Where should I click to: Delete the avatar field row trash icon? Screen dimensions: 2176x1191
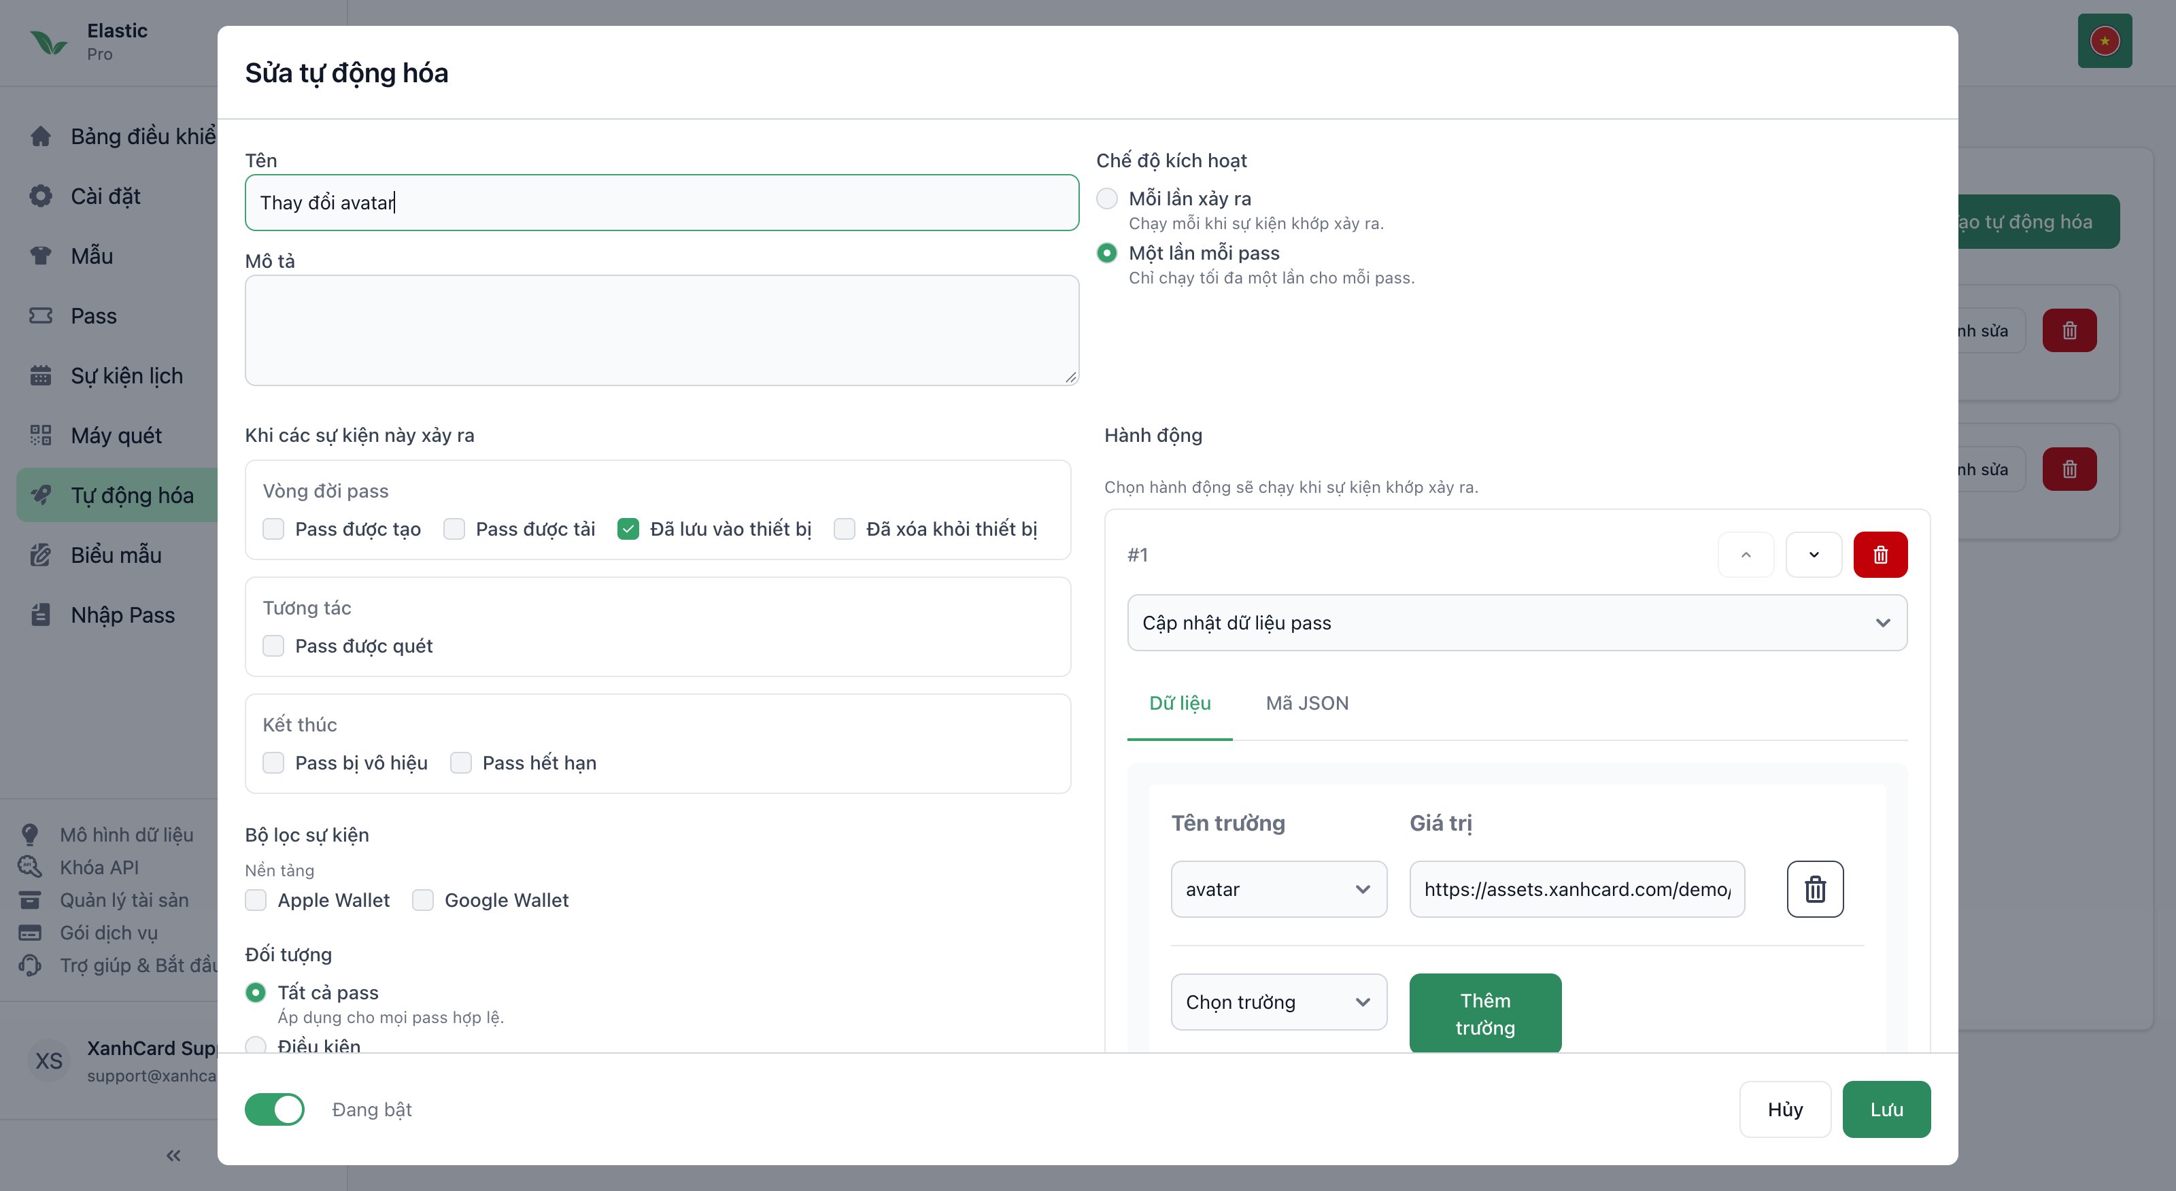(x=1816, y=889)
